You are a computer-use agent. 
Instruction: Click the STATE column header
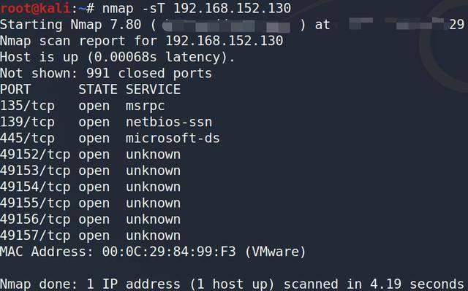tap(98, 89)
